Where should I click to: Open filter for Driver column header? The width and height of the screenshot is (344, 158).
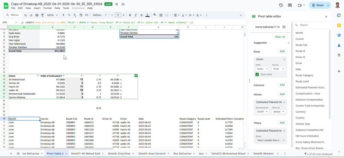[38, 76]
